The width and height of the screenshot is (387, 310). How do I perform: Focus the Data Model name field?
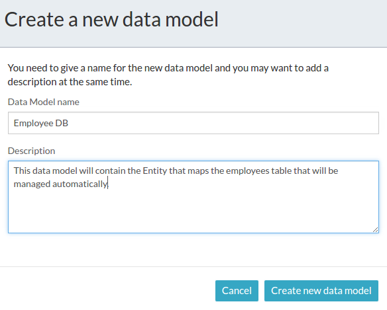[193, 123]
